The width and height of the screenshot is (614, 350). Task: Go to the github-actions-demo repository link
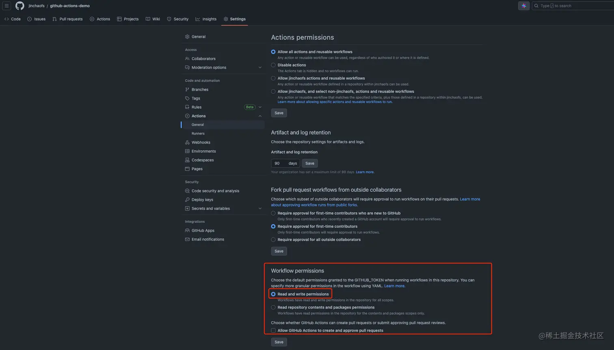[70, 6]
